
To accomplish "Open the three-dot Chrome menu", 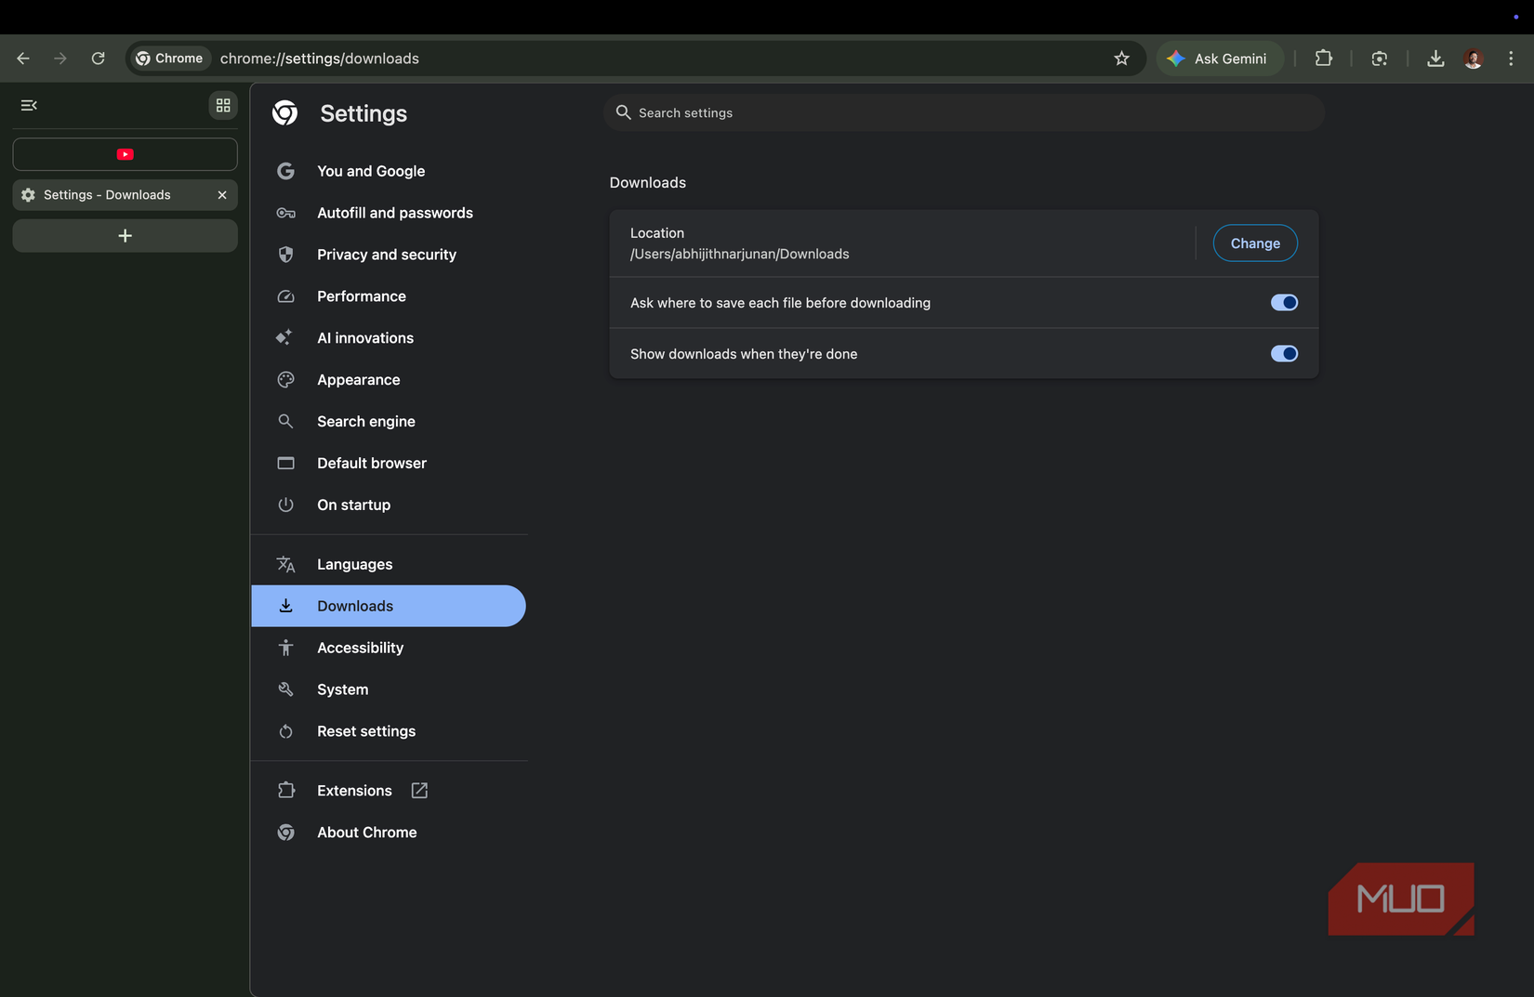I will (x=1510, y=58).
